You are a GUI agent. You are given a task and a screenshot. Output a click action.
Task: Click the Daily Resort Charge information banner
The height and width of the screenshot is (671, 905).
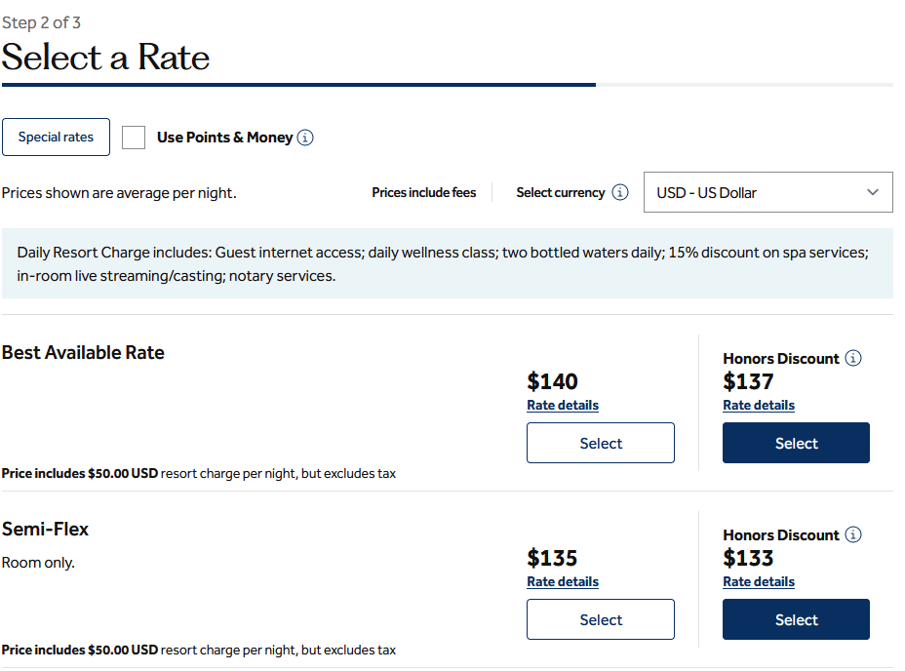pos(447,263)
